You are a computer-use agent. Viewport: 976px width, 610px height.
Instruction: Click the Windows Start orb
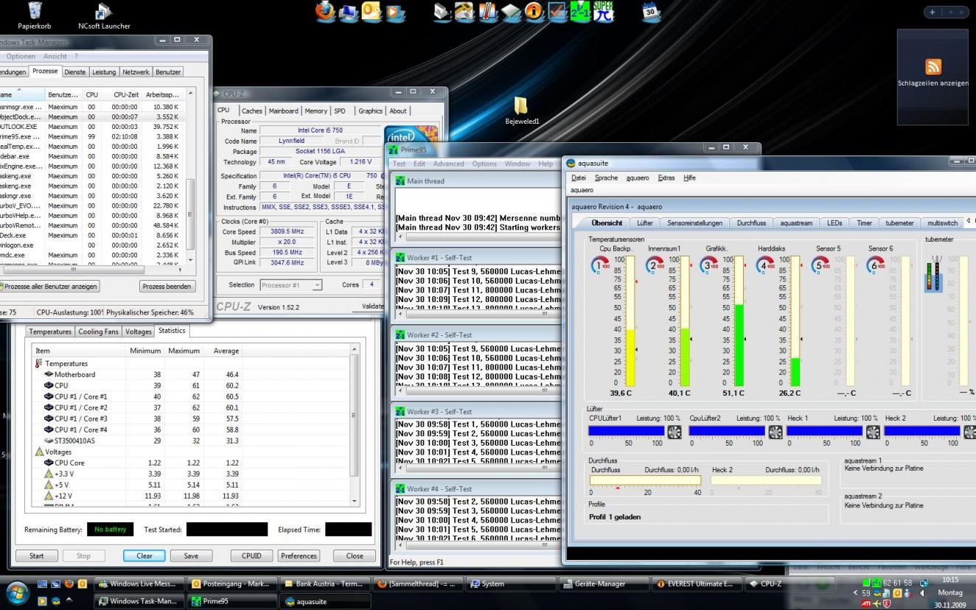point(18,593)
